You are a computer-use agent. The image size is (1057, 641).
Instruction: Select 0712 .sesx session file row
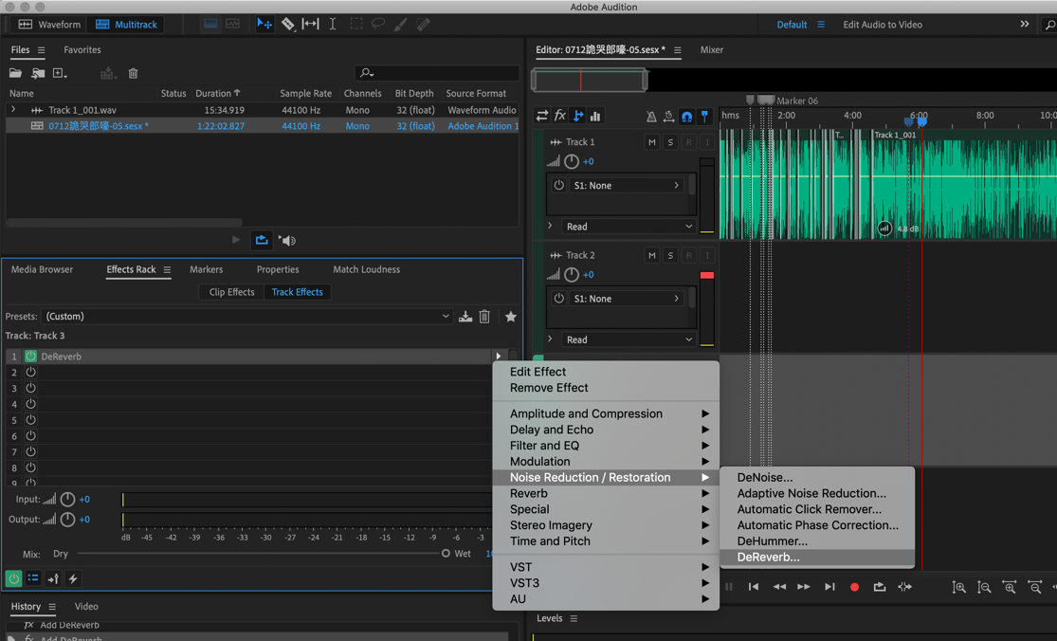tap(263, 126)
